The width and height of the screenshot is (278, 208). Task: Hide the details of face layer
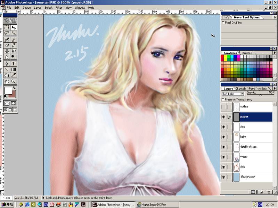[x=223, y=147]
